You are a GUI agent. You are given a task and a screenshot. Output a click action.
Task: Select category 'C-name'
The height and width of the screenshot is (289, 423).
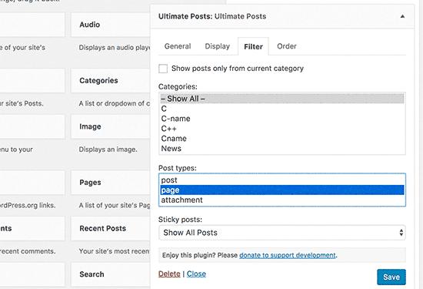click(x=282, y=119)
